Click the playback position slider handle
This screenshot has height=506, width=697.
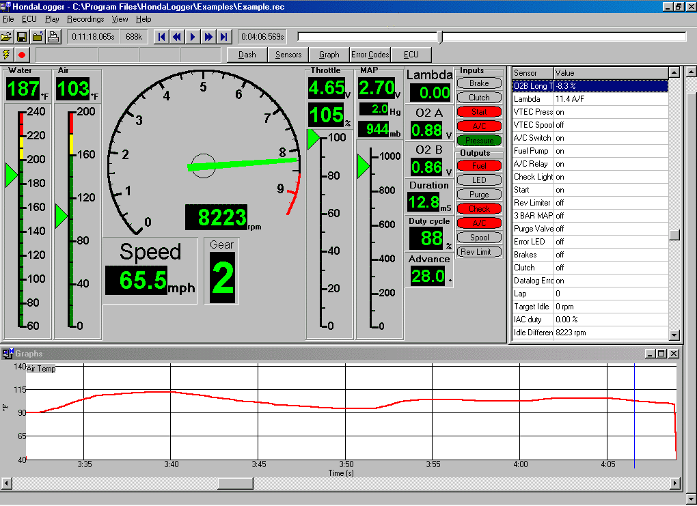click(x=440, y=37)
